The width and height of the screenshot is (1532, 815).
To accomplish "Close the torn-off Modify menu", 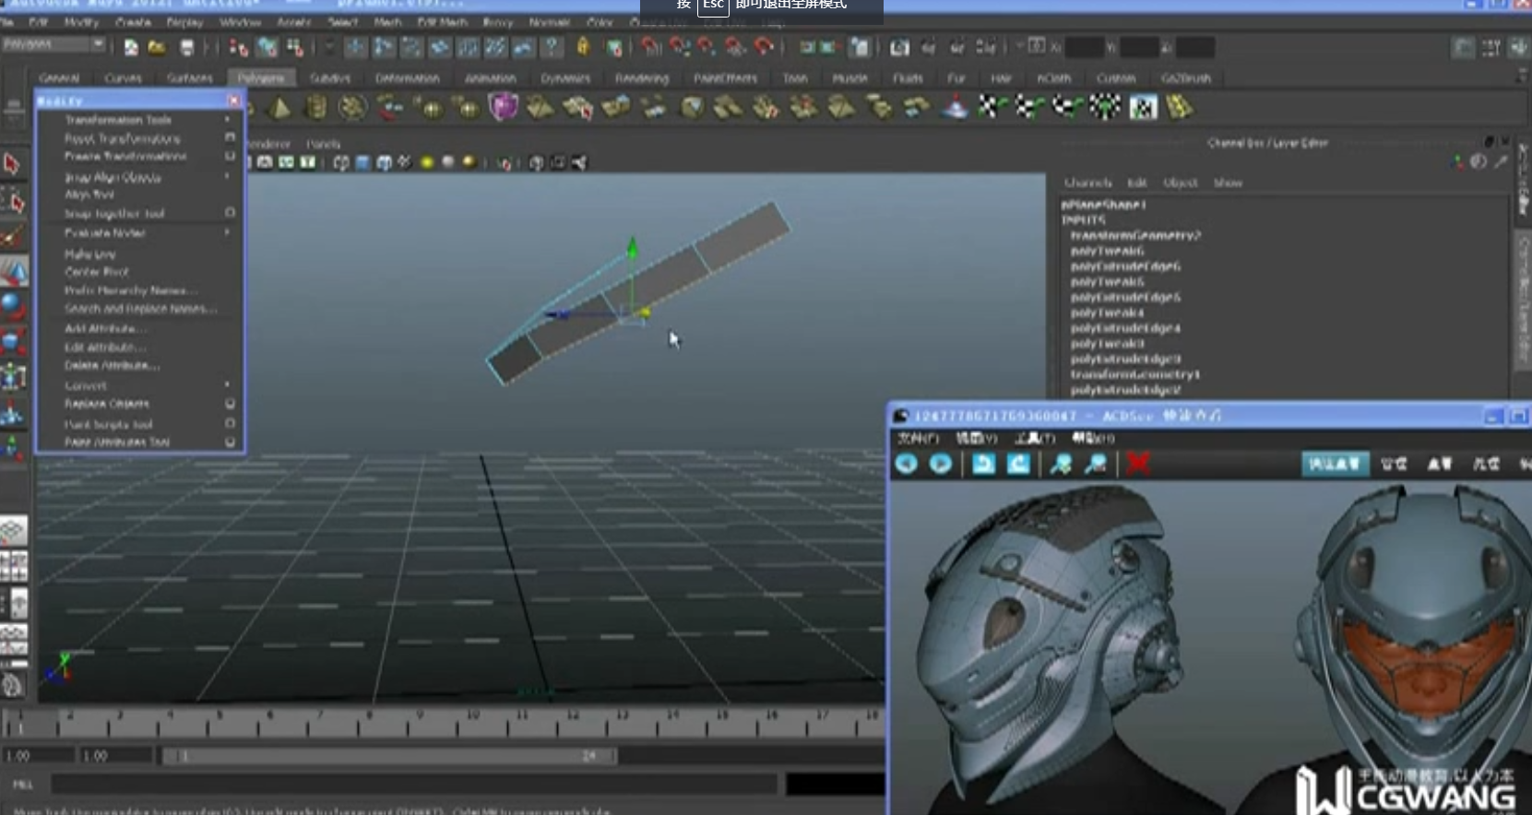I will tap(234, 100).
